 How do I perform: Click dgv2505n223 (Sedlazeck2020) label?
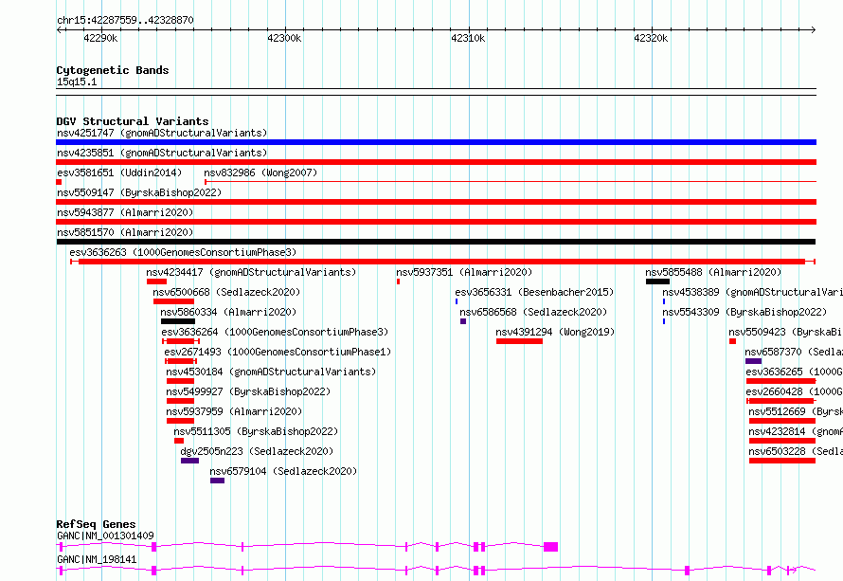pyautogui.click(x=257, y=451)
